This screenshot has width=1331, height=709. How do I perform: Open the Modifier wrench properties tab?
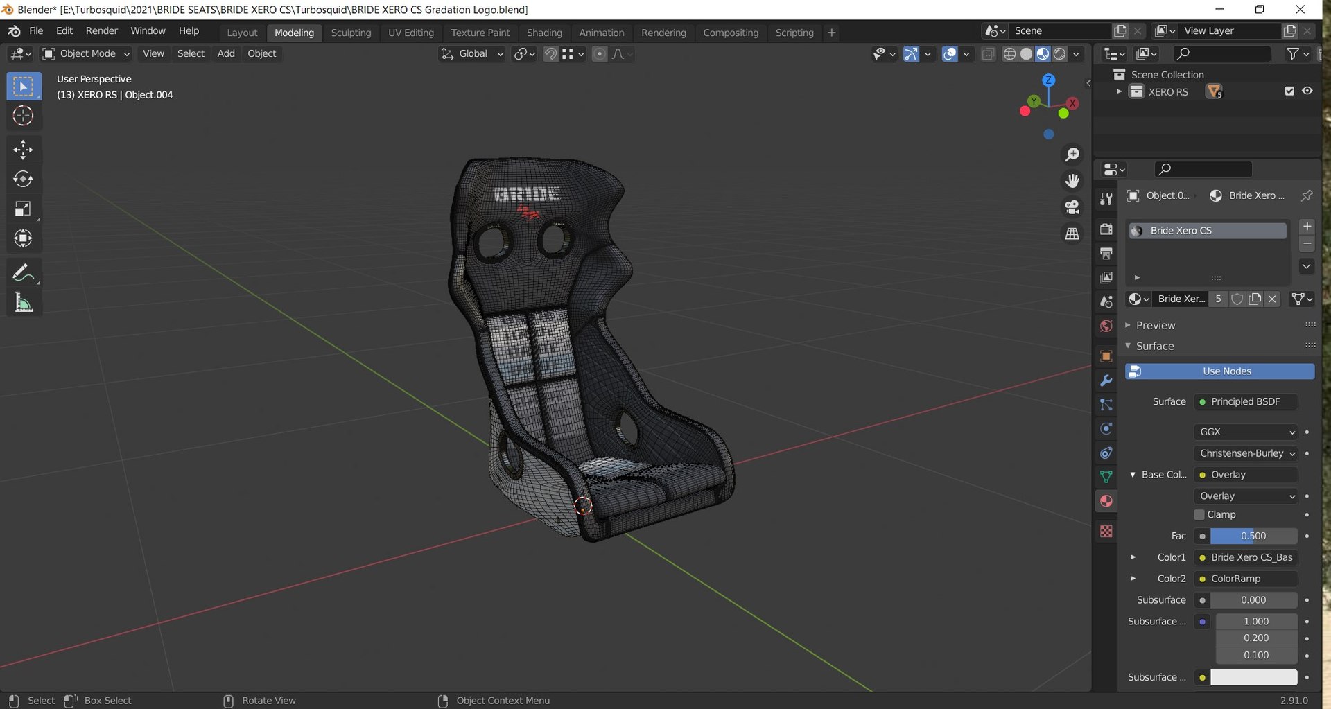coord(1106,380)
